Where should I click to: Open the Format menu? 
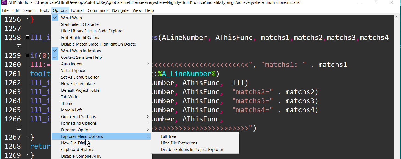(x=77, y=10)
